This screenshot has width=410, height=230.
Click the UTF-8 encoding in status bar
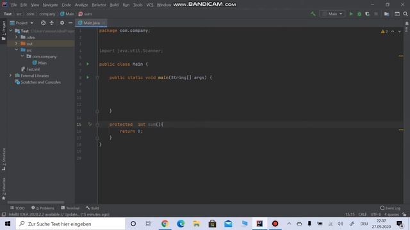pyautogui.click(x=375, y=215)
